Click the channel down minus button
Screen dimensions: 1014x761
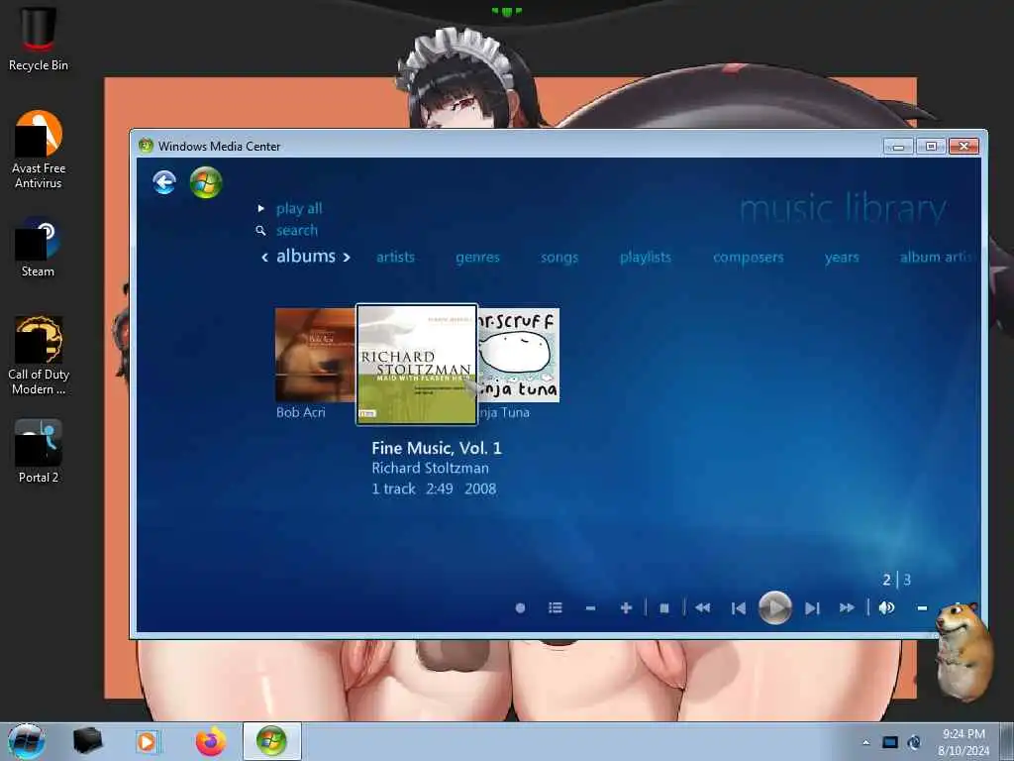(590, 608)
